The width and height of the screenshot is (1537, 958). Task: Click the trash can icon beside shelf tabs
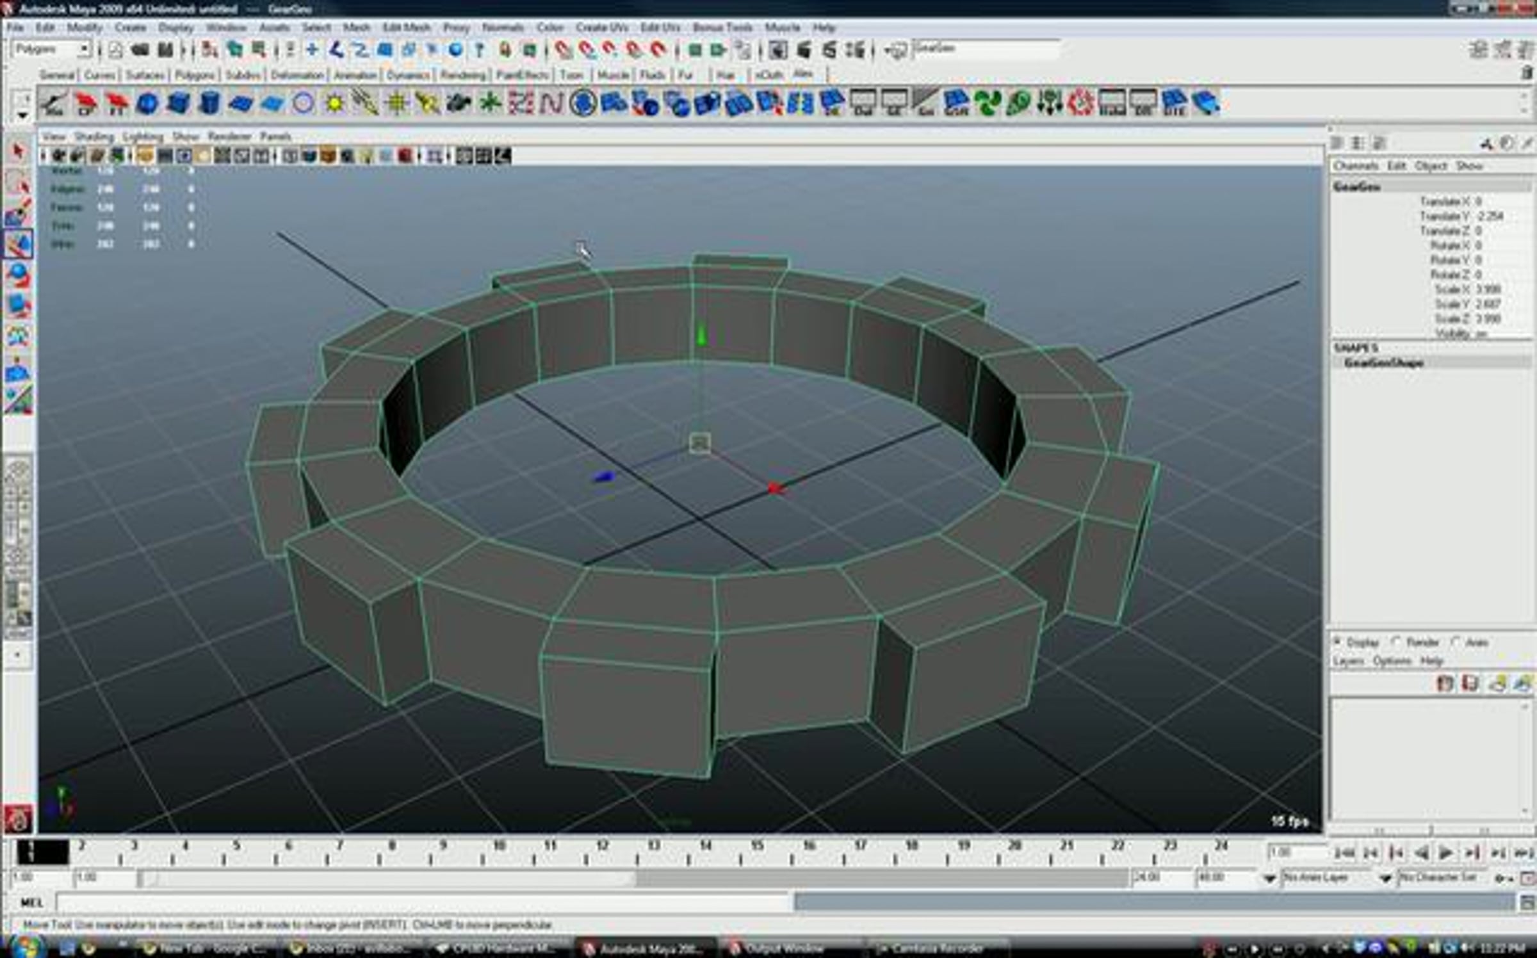(1527, 74)
